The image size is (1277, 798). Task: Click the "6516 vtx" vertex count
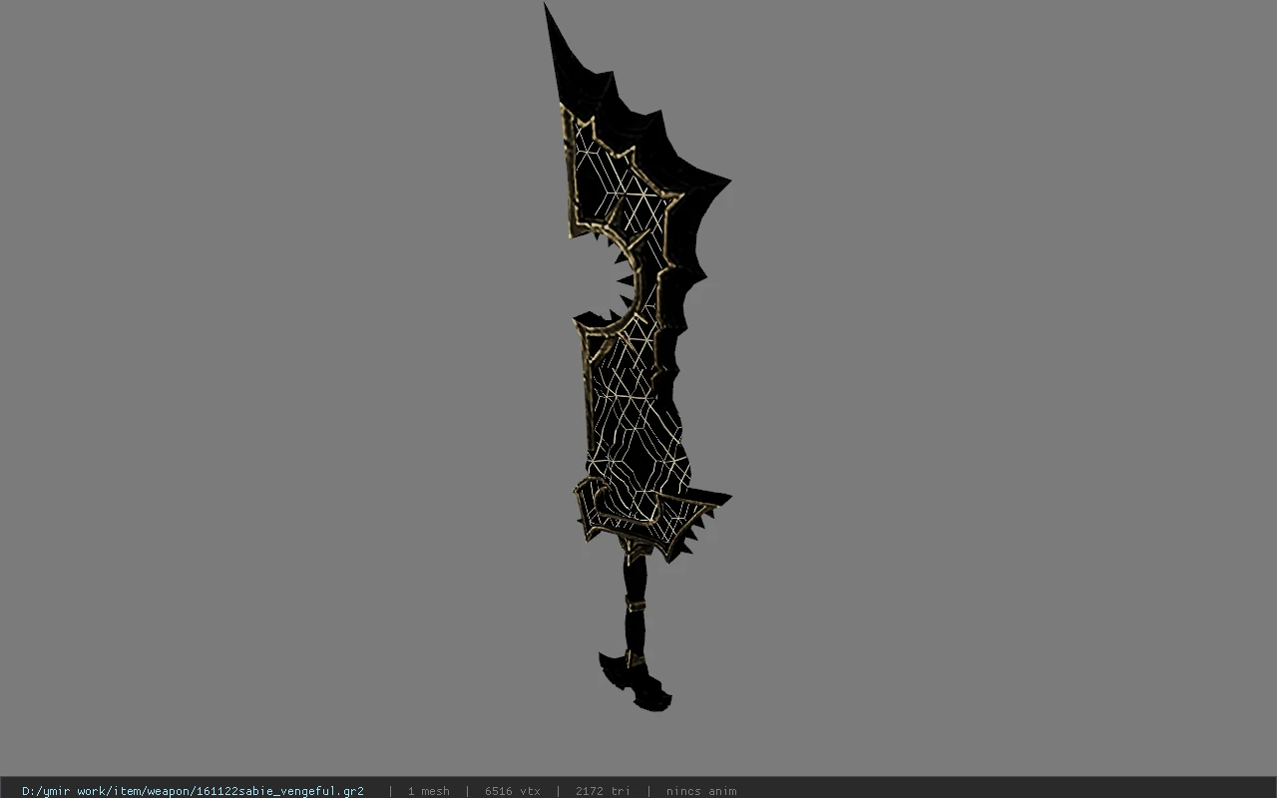(513, 791)
